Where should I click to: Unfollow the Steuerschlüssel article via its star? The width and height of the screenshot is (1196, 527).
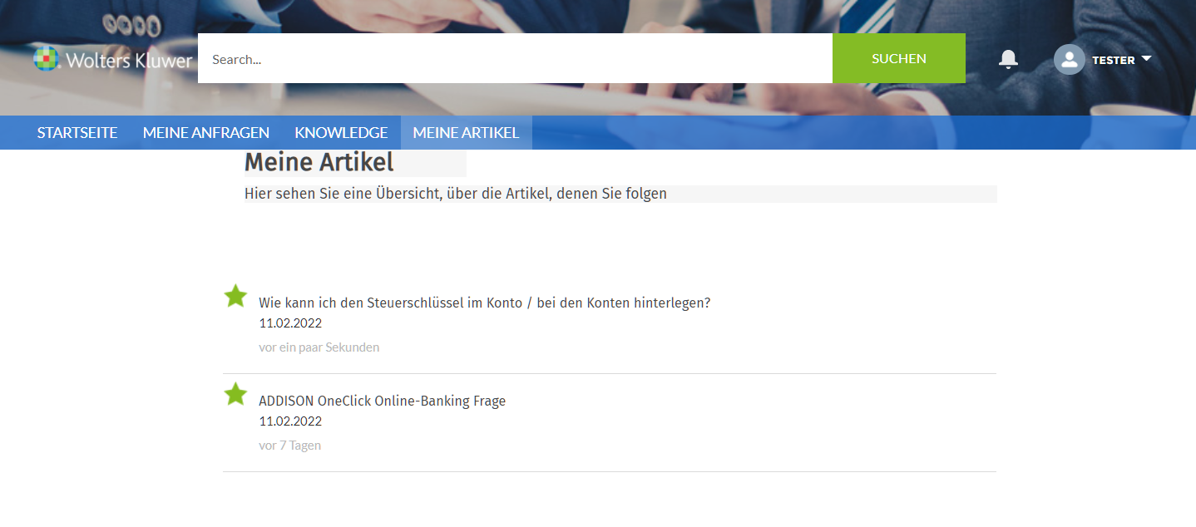pos(236,296)
